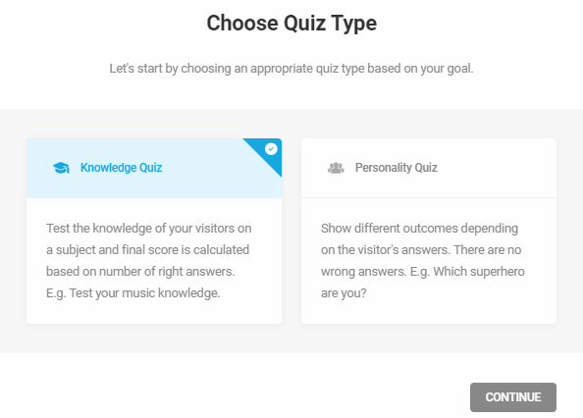583x418 pixels.
Task: Click the Choose Quiz Type heading
Action: pos(291,23)
